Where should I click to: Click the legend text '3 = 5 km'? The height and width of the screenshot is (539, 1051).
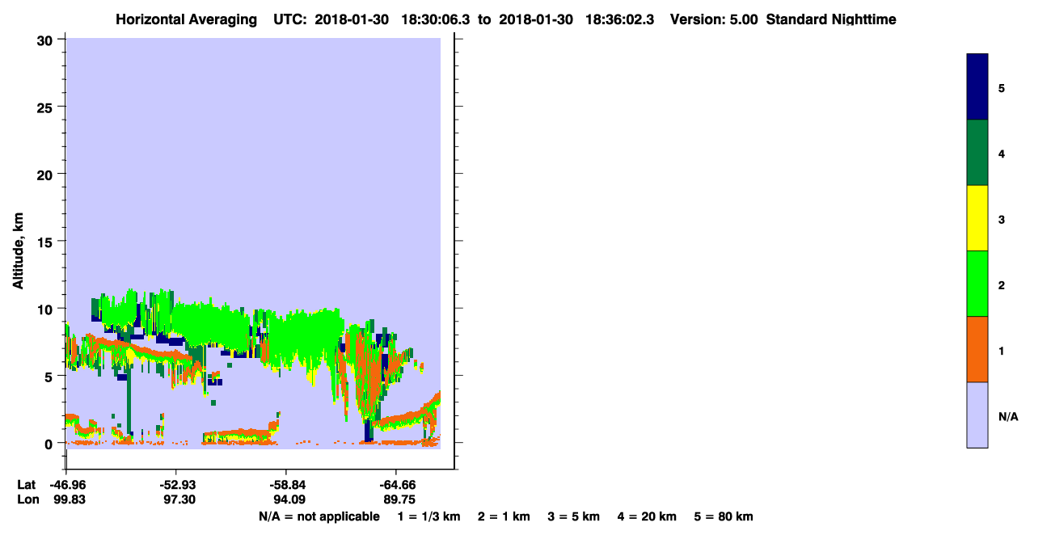click(574, 516)
